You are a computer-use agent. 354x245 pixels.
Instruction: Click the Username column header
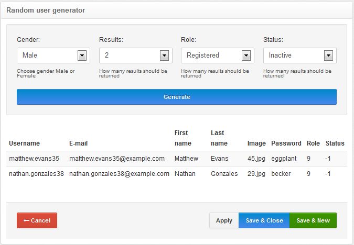[x=24, y=143]
